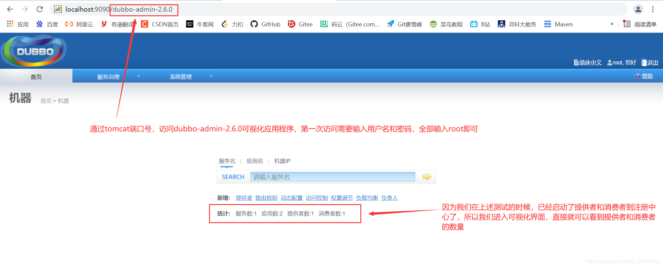
Task: Expand the 服务治理 dropdown arrow
Action: tap(138, 76)
